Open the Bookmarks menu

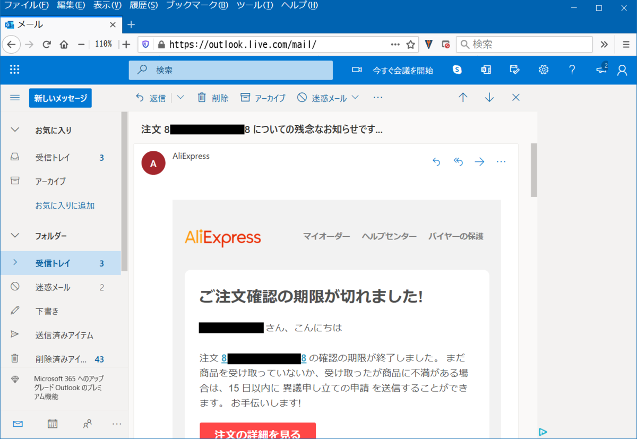pos(197,5)
